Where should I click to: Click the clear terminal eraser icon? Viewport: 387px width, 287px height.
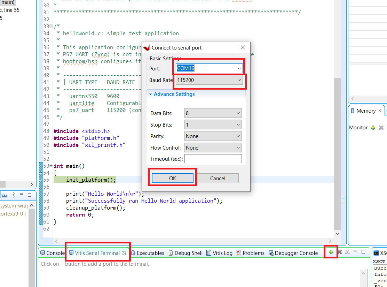[x=348, y=252]
